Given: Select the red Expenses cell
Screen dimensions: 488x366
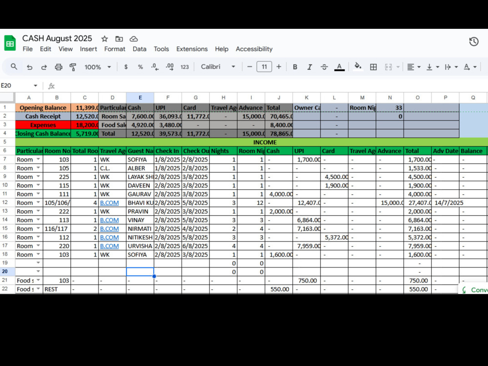Looking at the screenshot, I should point(43,125).
